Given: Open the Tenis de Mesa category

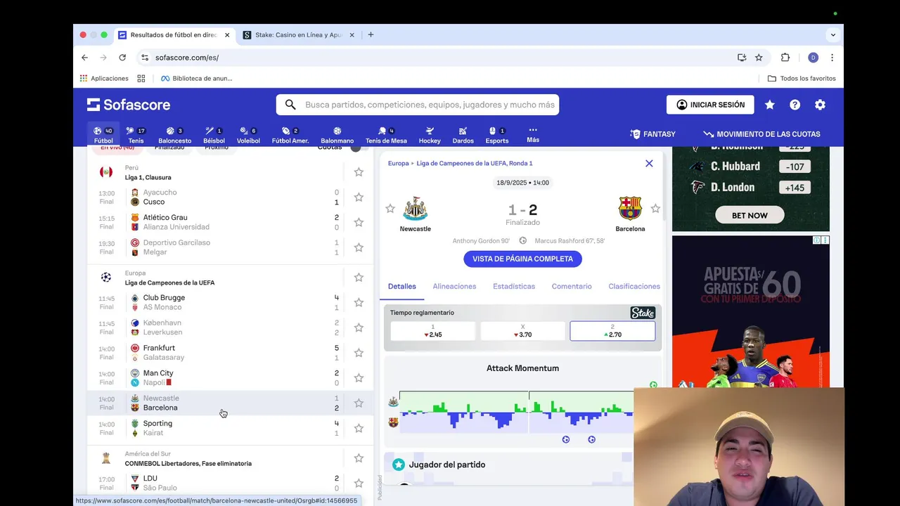Looking at the screenshot, I should (386, 135).
